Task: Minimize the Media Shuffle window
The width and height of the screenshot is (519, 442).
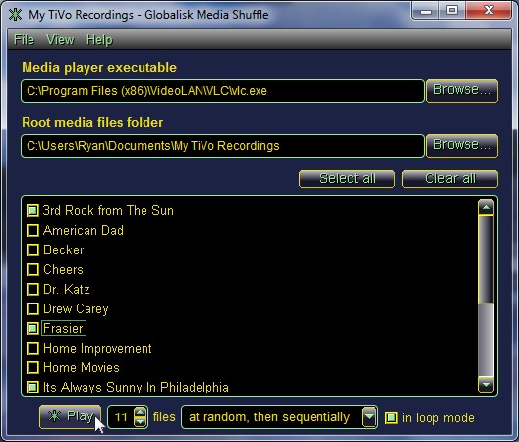Action: pos(426,10)
